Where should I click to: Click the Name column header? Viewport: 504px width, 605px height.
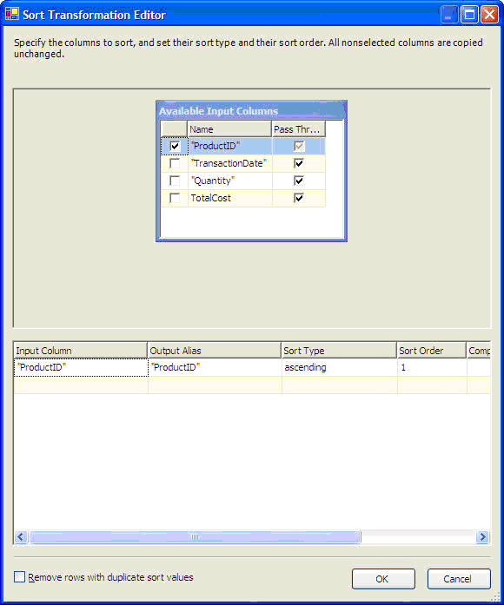pos(229,129)
